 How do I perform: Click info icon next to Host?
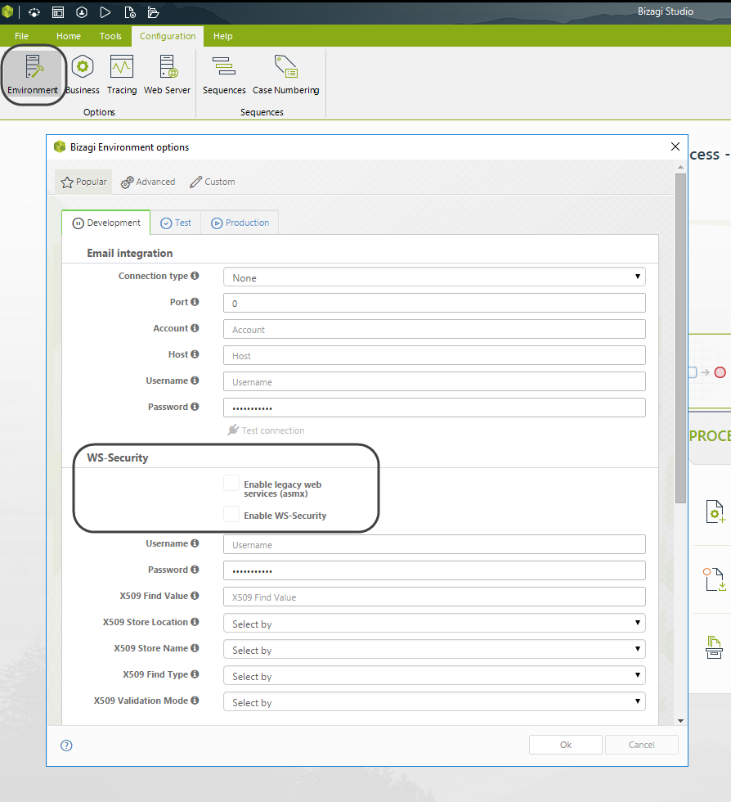click(x=195, y=354)
